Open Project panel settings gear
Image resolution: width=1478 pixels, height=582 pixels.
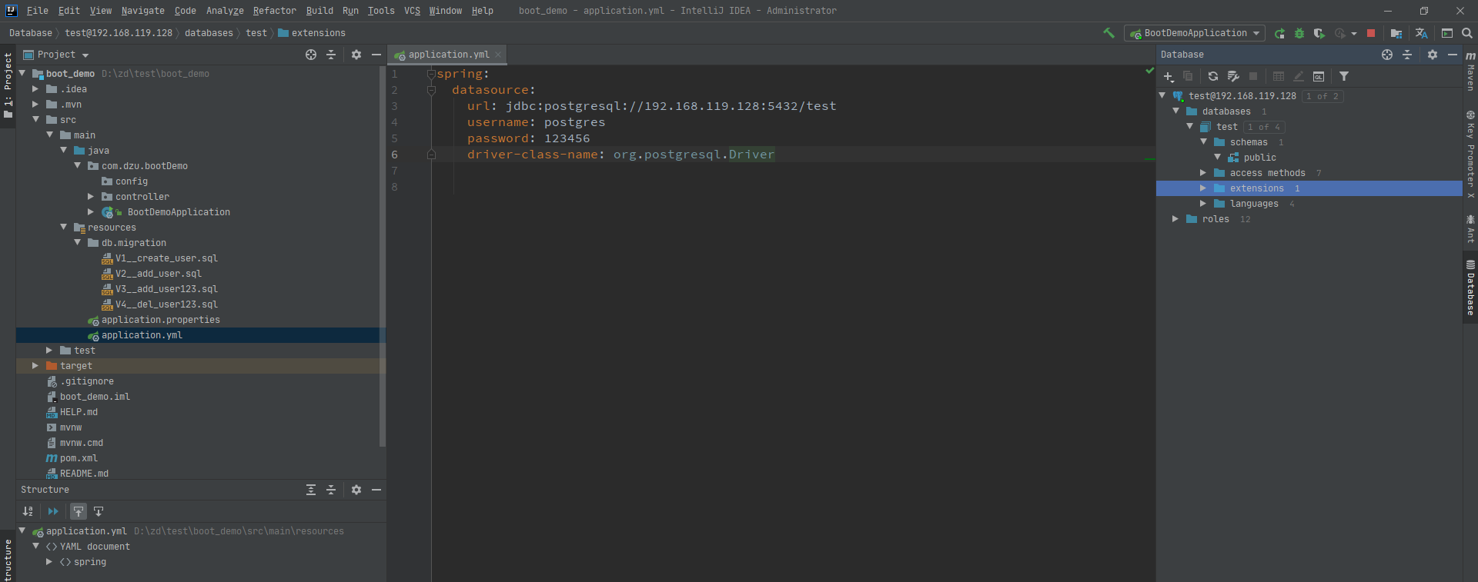(x=356, y=55)
